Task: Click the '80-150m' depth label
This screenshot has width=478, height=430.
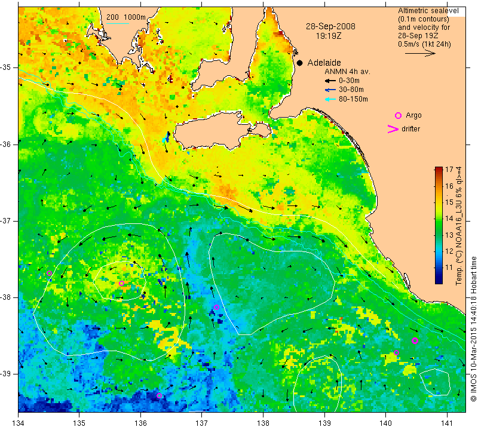Action: tap(353, 99)
